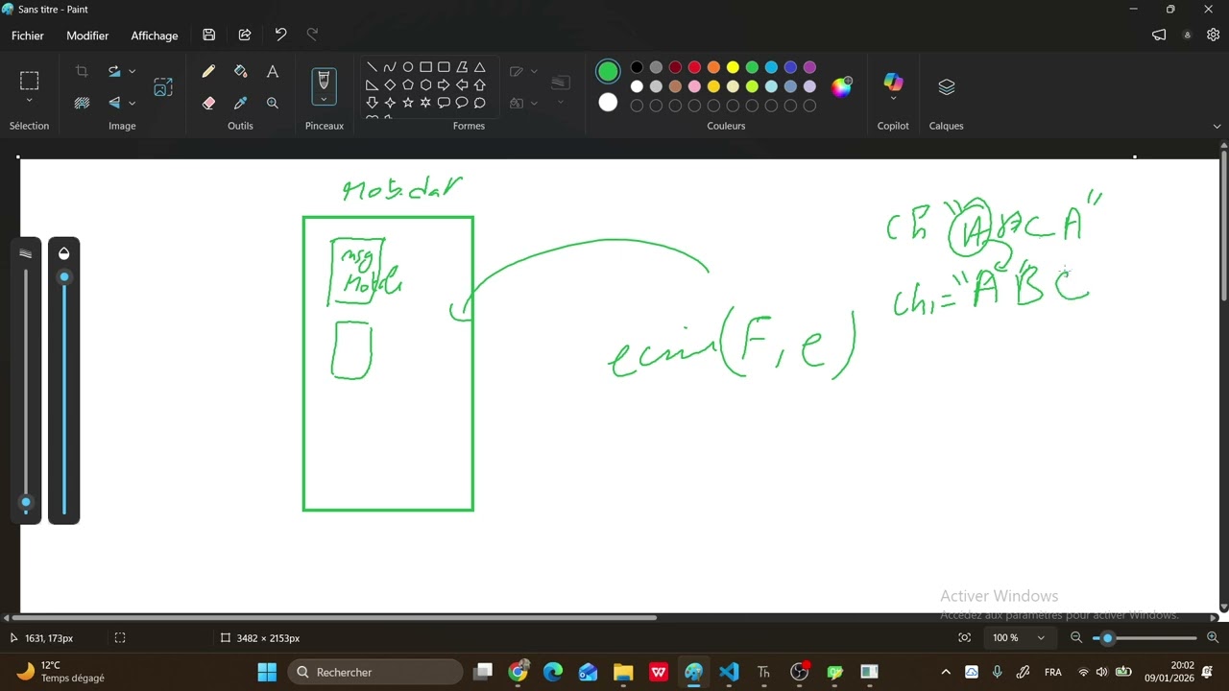Open Google Chrome from the taskbar
The image size is (1229, 691).
pyautogui.click(x=518, y=672)
